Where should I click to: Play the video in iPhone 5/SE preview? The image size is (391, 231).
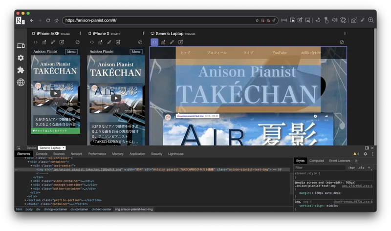tap(55, 93)
